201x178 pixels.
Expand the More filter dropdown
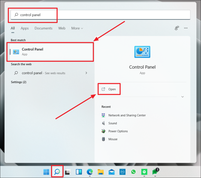(77, 28)
